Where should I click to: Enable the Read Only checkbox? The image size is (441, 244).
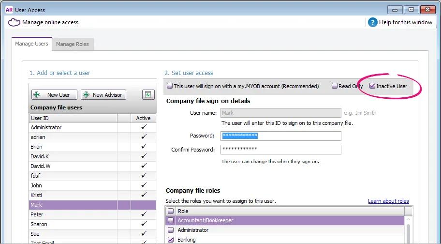tap(335, 86)
